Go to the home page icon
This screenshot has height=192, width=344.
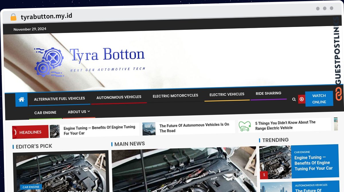(21, 100)
